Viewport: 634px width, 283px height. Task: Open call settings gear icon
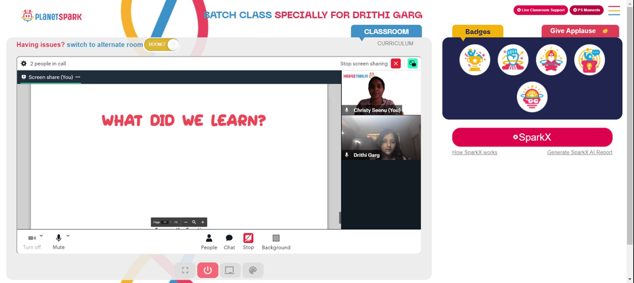(24, 63)
